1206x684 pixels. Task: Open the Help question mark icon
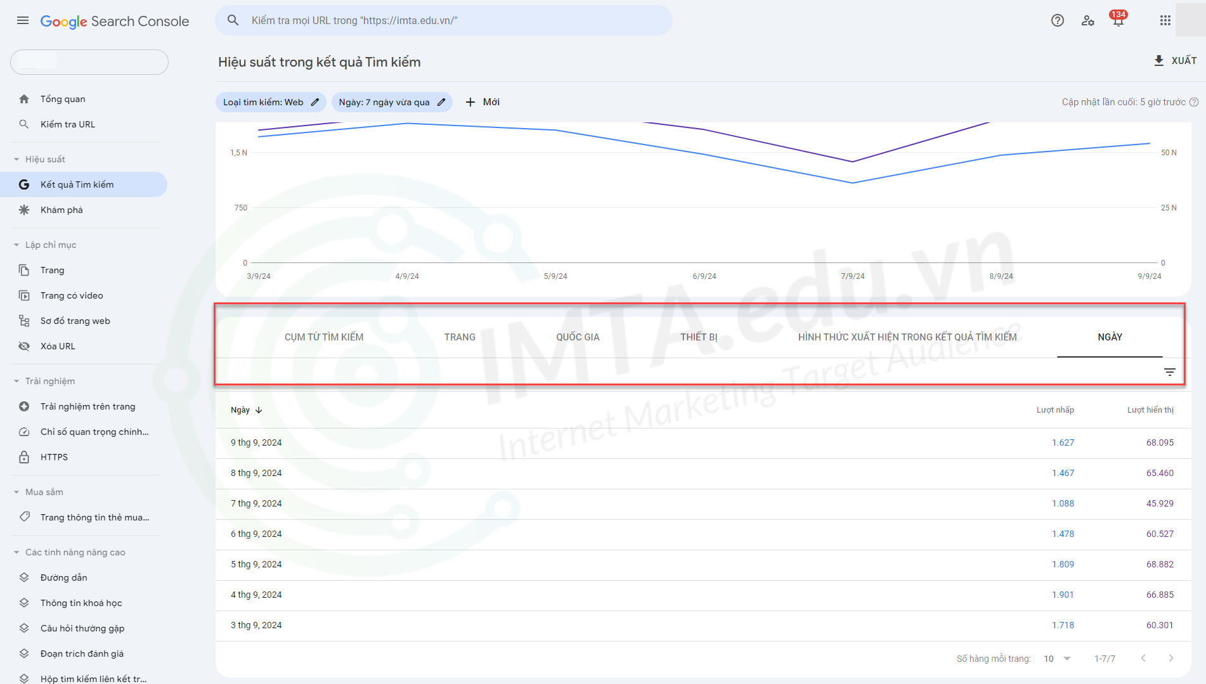[1058, 20]
